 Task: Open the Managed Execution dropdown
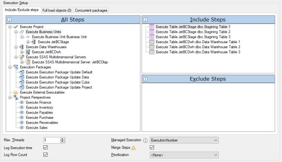[184, 140]
